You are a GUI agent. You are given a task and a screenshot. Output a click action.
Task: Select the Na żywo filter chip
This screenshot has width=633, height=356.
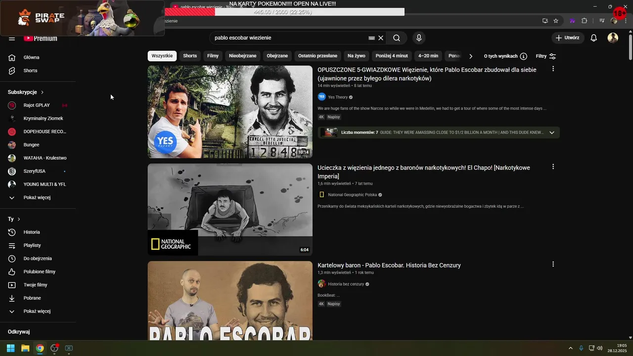(357, 56)
